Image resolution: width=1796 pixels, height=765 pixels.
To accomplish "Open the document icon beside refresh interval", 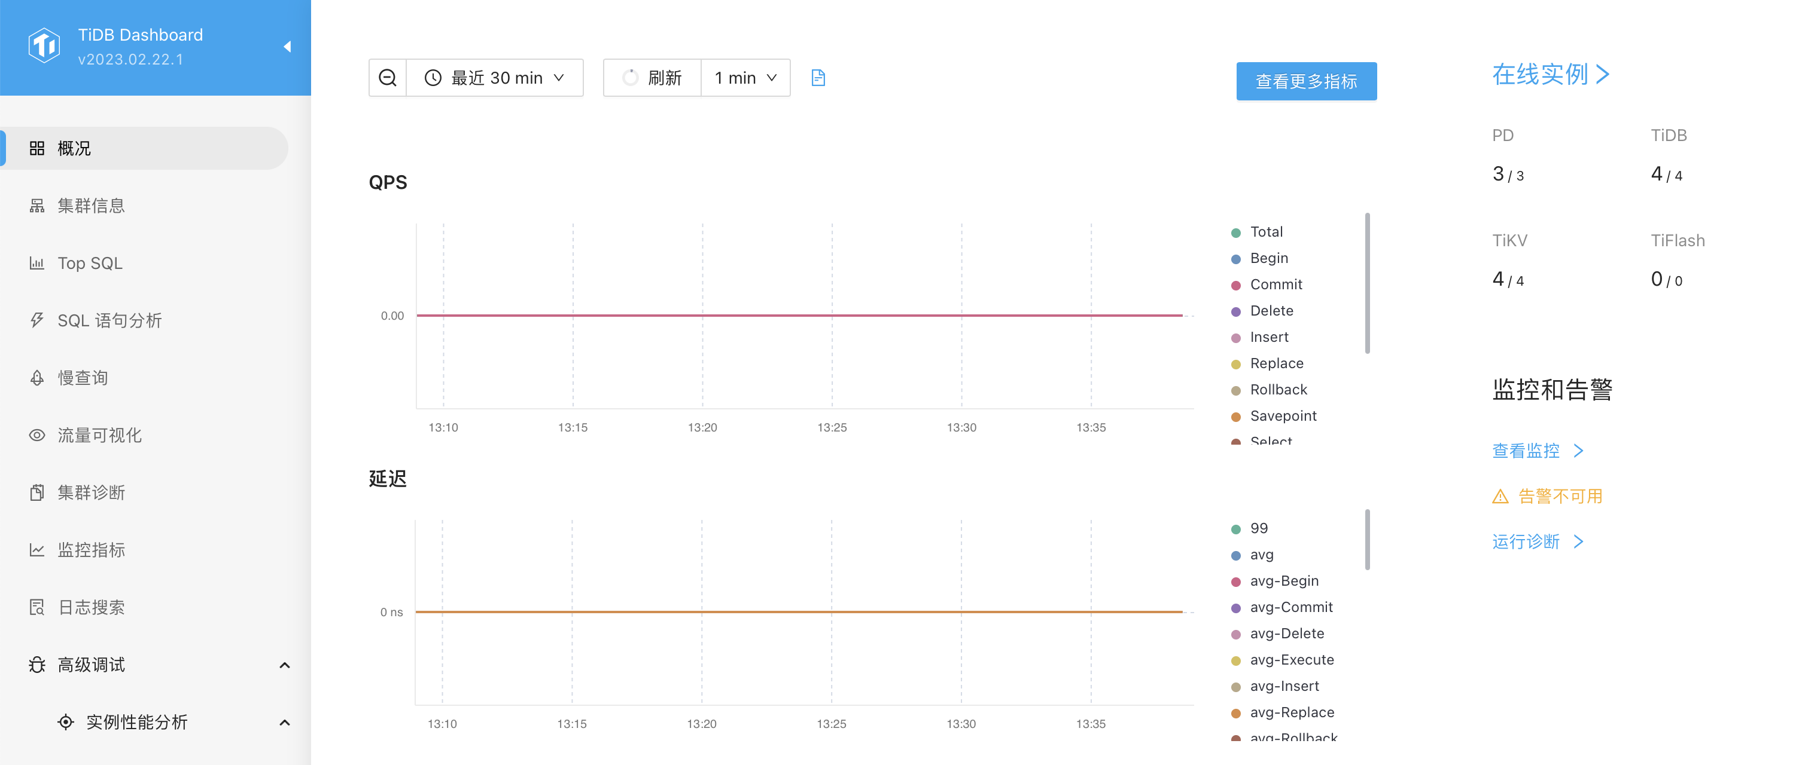I will pyautogui.click(x=818, y=78).
